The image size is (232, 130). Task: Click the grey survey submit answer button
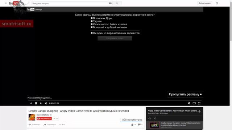115,38
